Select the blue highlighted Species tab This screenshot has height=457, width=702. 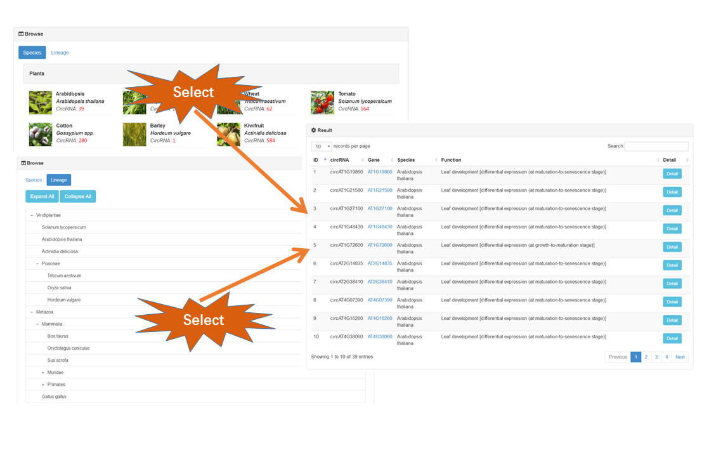pos(32,53)
